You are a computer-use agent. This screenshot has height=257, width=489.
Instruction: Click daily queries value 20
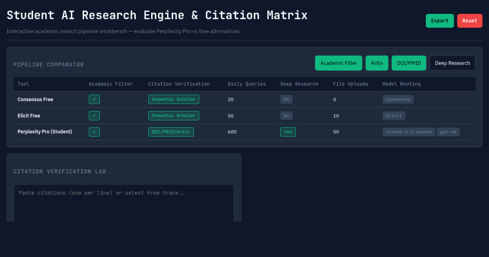[231, 100]
